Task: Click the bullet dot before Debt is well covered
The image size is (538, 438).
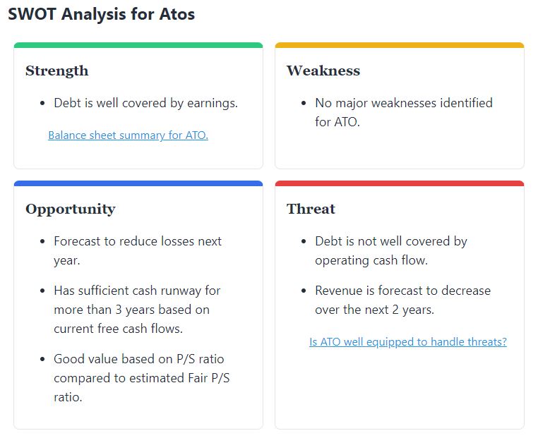Action: (42, 103)
